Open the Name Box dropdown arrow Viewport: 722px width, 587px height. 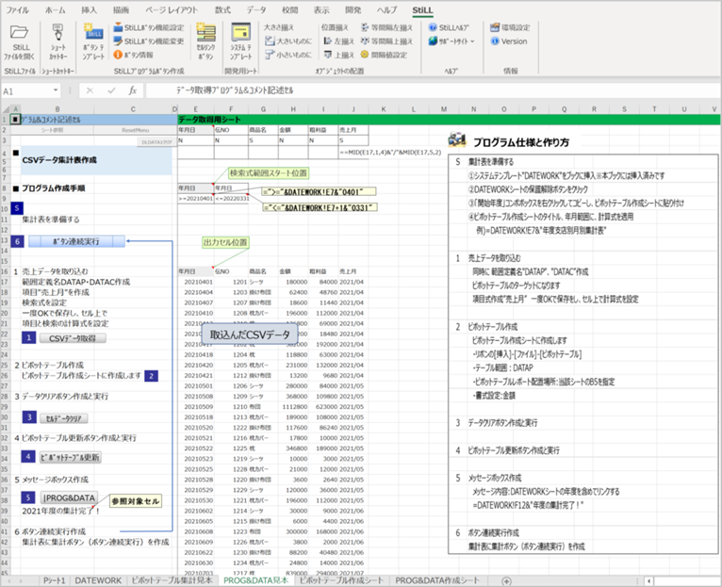coord(56,90)
